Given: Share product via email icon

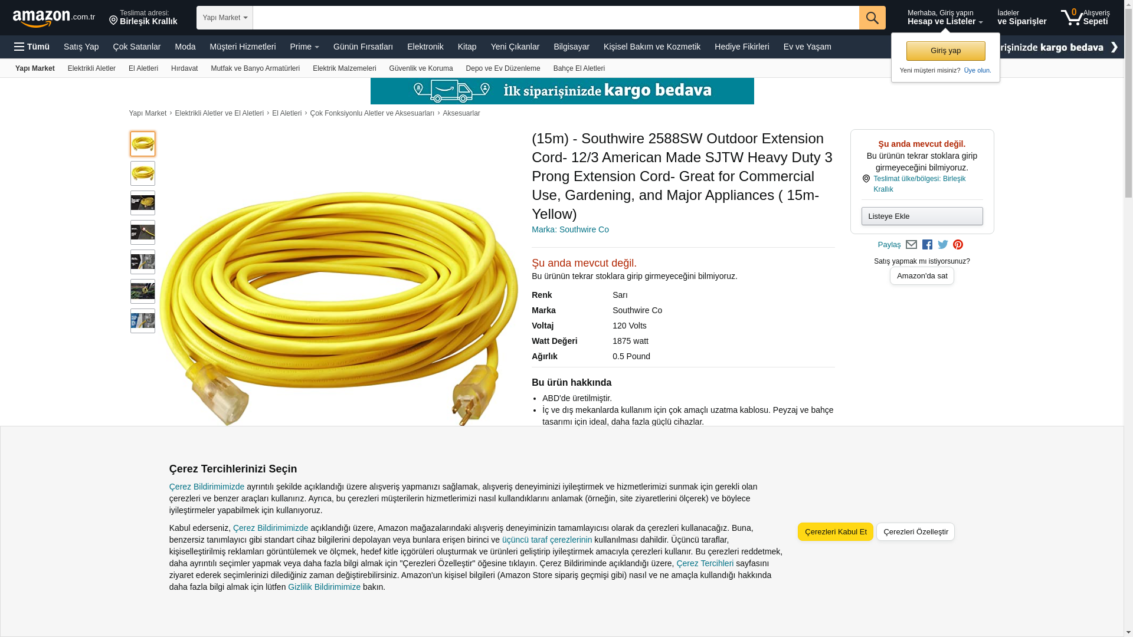Looking at the screenshot, I should point(911,245).
